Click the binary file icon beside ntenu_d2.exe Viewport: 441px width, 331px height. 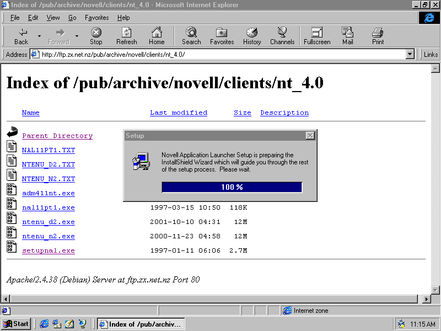tap(12, 218)
